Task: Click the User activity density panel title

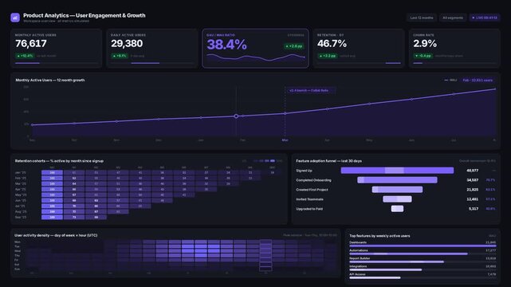Action: pyautogui.click(x=56, y=235)
